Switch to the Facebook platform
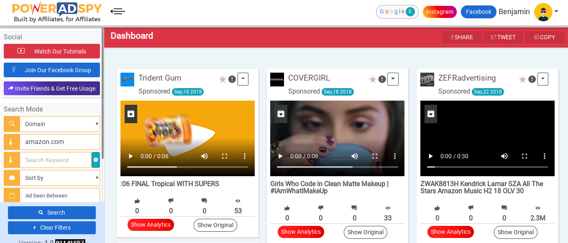This screenshot has height=243, width=568. point(478,12)
